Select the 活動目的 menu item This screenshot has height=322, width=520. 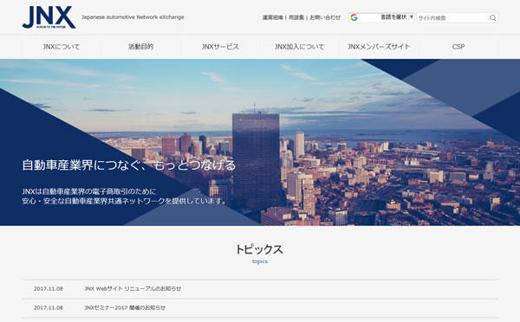(x=140, y=47)
